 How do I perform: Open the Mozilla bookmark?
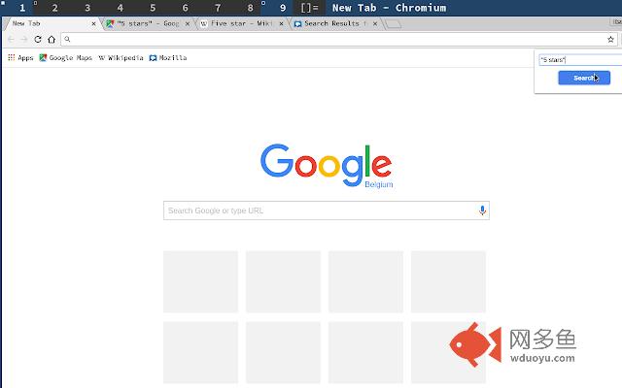coord(168,58)
